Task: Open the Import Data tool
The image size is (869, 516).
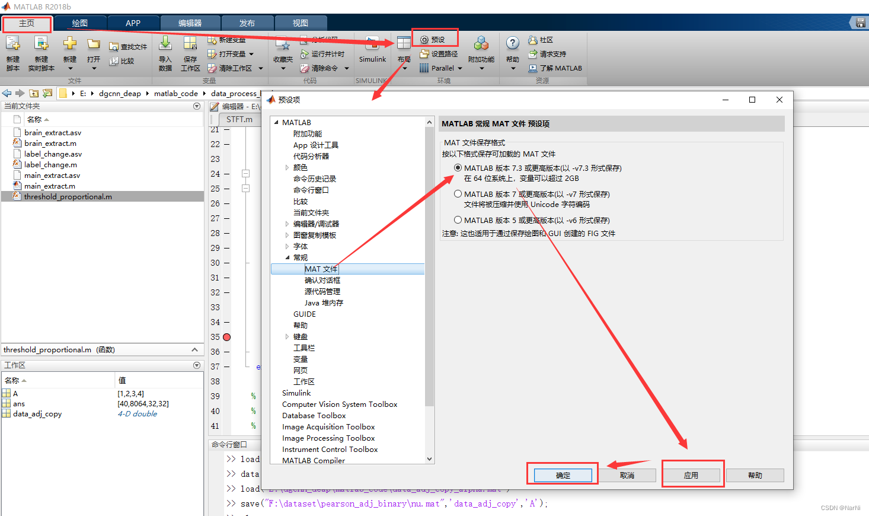Action: (164, 53)
